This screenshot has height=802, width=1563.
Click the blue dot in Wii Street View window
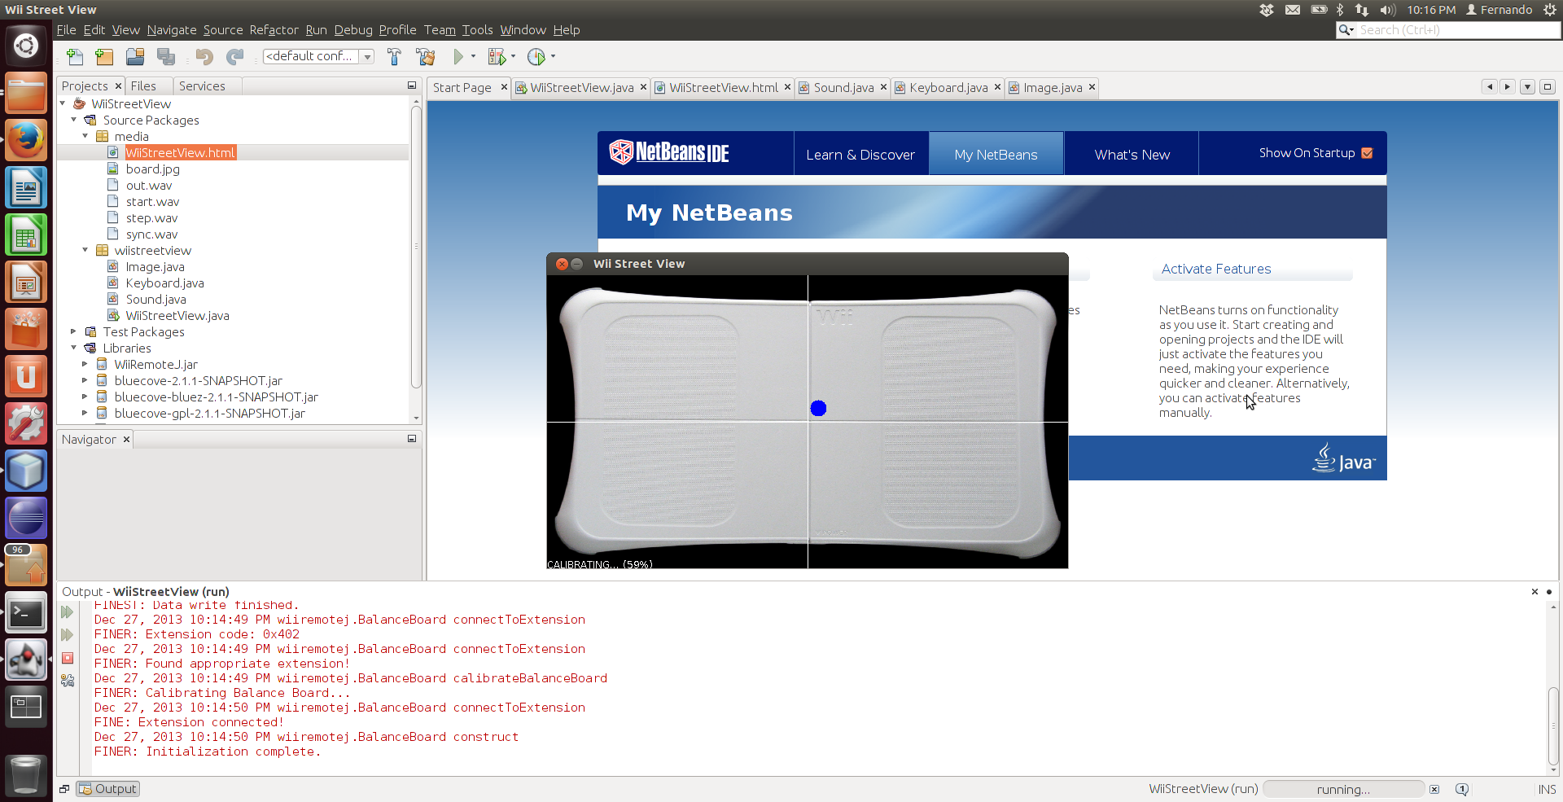(818, 408)
